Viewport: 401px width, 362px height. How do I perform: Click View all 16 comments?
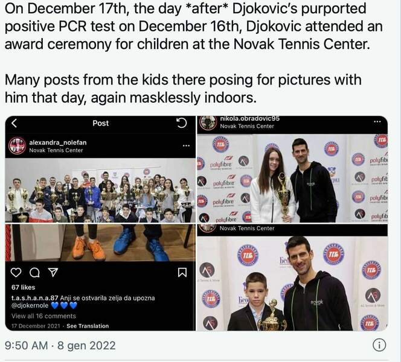point(43,316)
